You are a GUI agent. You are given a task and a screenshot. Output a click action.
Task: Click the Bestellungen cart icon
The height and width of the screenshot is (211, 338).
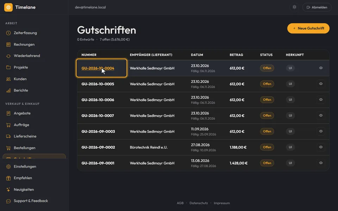(x=8, y=148)
